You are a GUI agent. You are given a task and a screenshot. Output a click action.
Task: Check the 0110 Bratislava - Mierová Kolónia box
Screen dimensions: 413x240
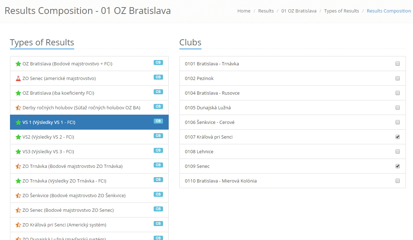(x=398, y=181)
